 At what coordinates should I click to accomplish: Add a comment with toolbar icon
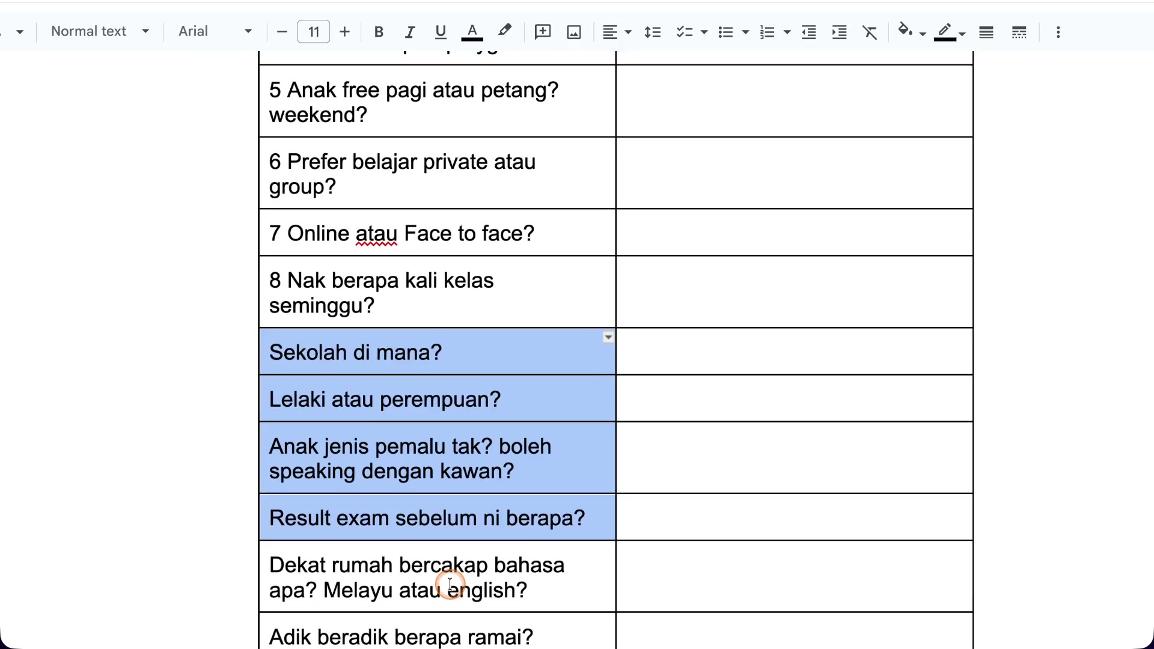(x=543, y=32)
